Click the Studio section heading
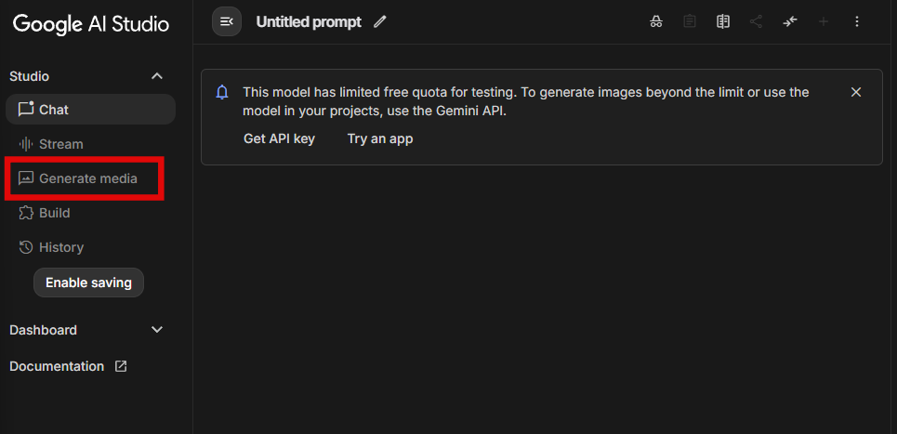897x434 pixels. (29, 76)
